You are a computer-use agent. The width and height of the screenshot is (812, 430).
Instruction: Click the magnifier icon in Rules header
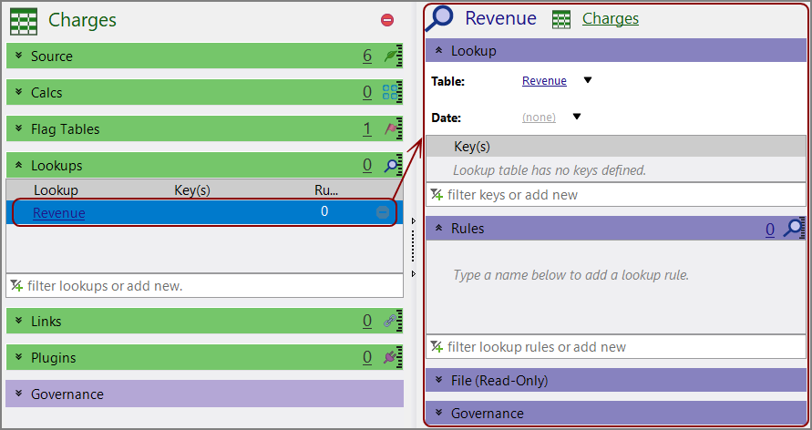(793, 228)
